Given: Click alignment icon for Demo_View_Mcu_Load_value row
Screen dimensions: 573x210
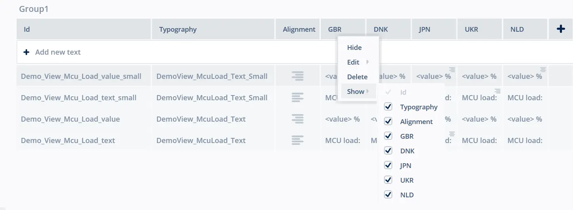Looking at the screenshot, I should click(298, 119).
